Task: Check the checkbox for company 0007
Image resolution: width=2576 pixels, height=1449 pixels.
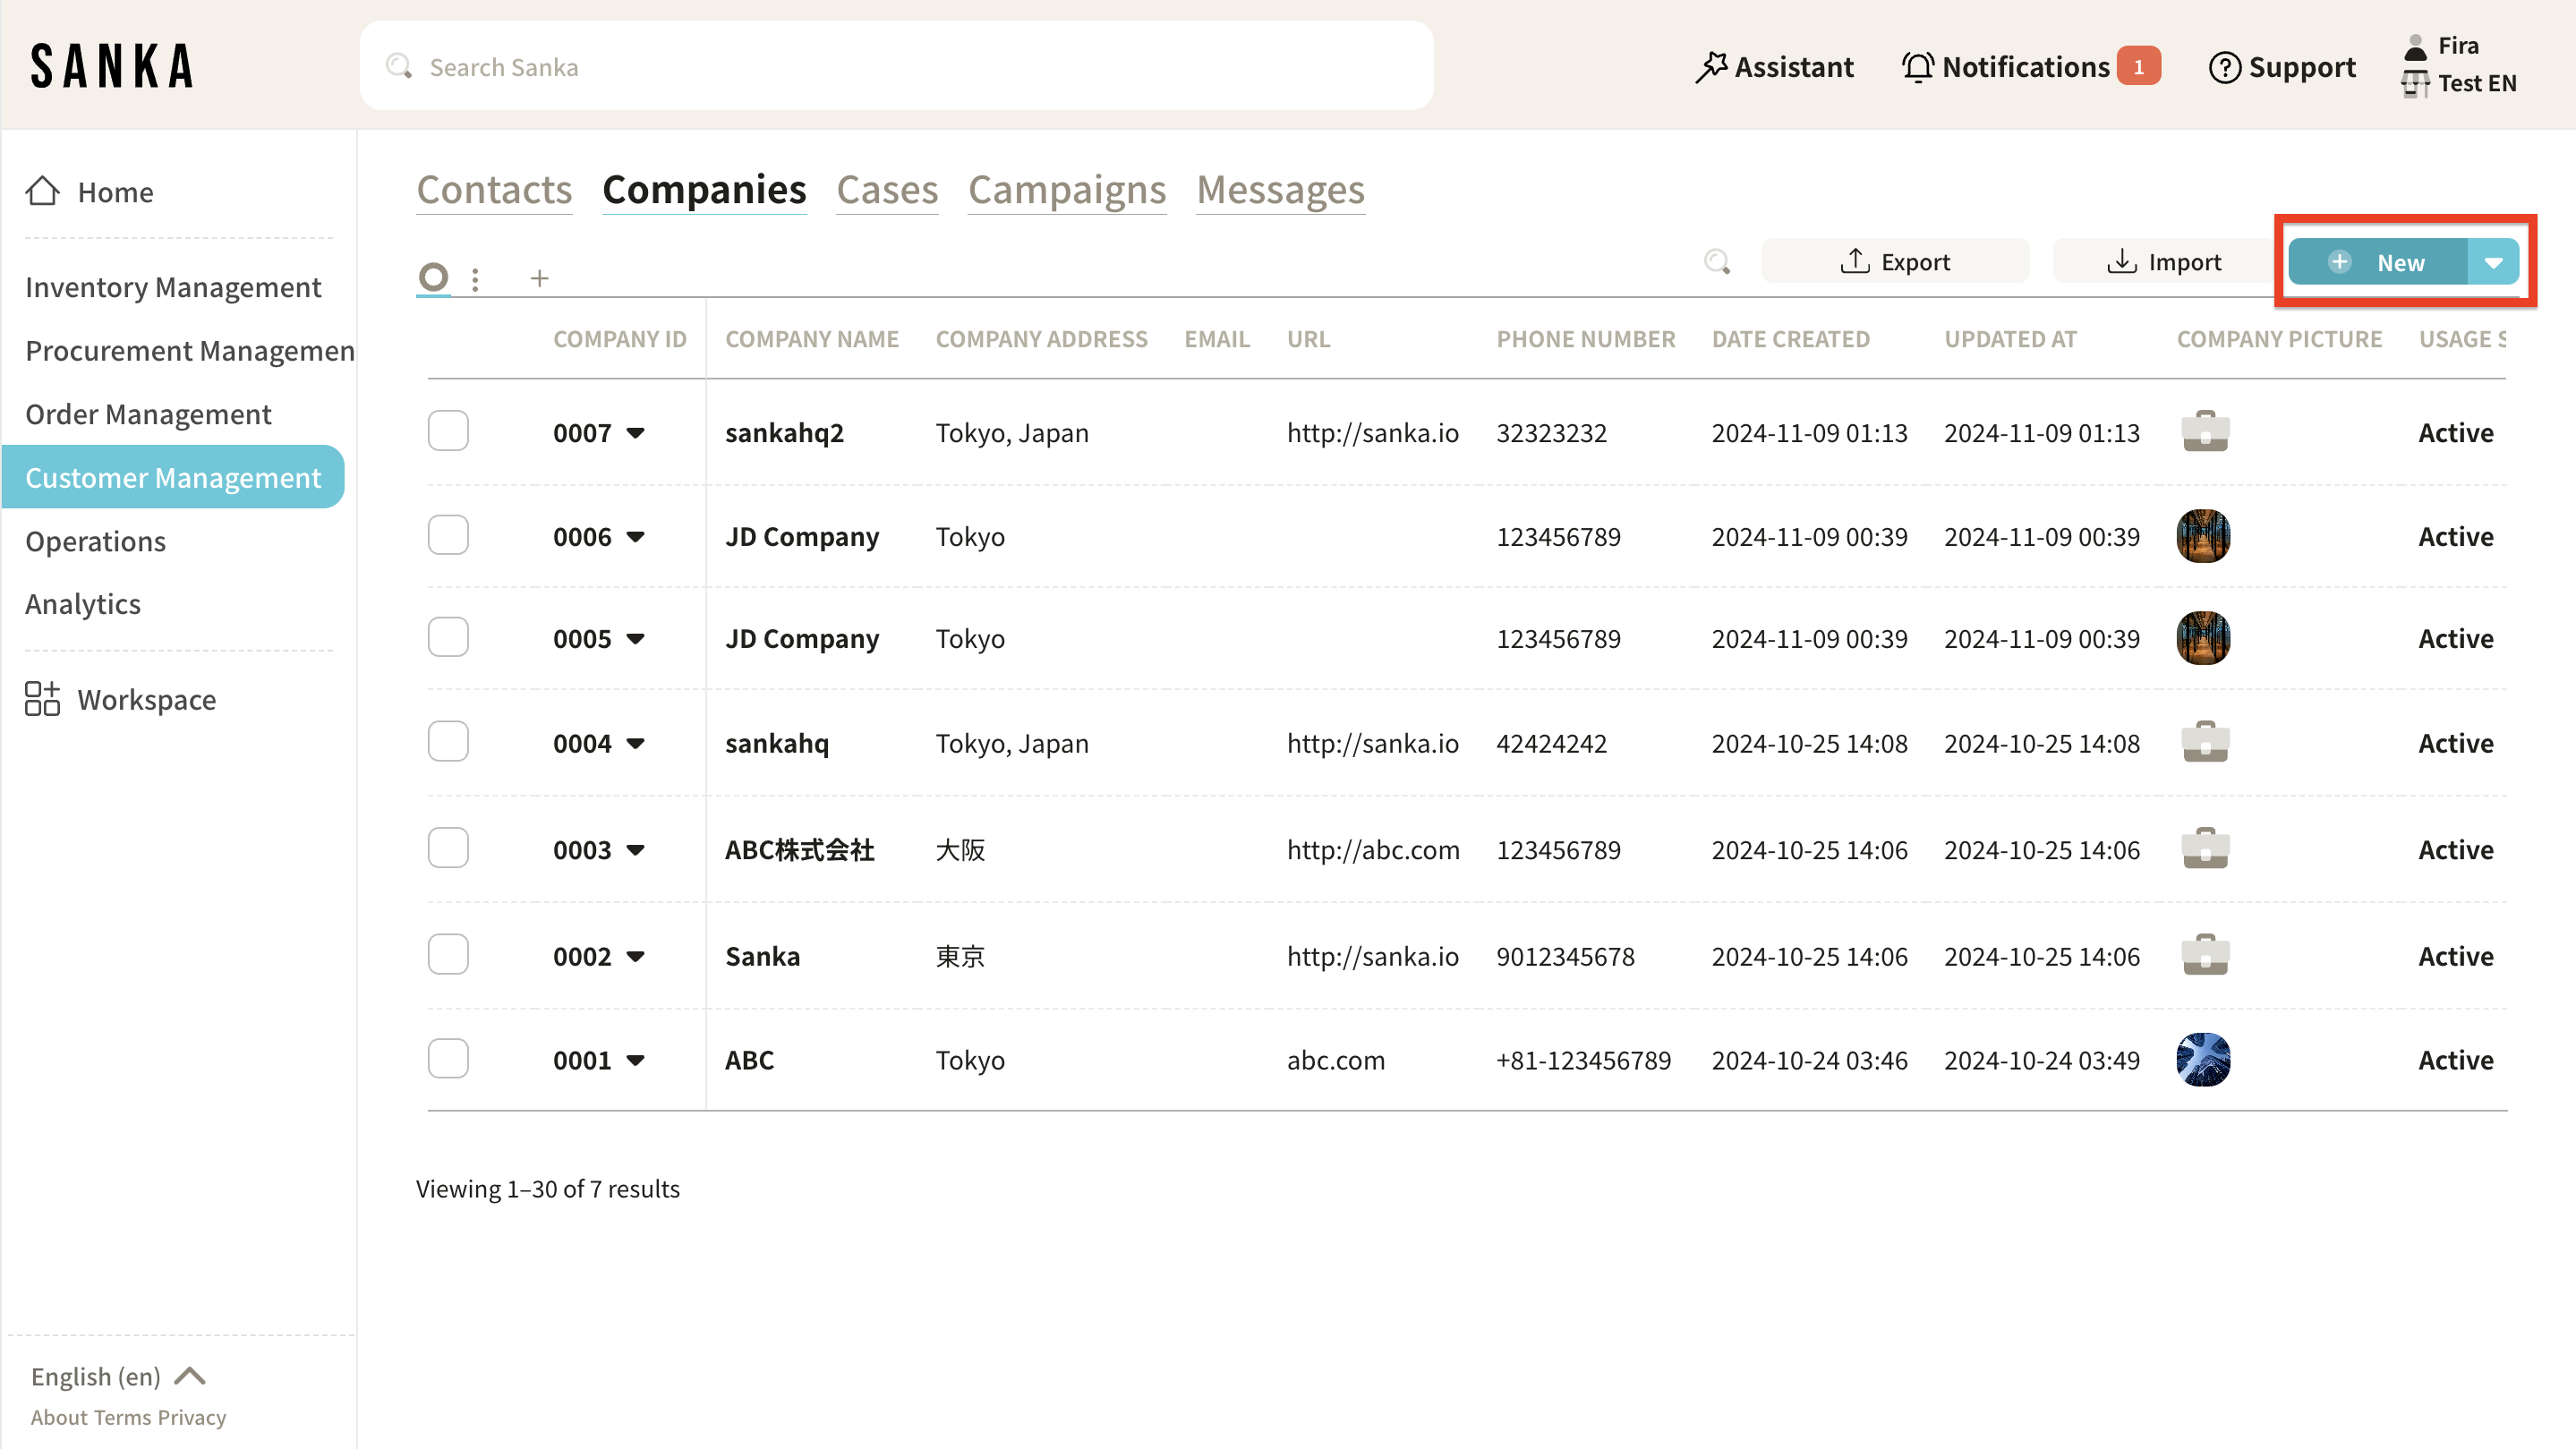Action: pyautogui.click(x=448, y=431)
